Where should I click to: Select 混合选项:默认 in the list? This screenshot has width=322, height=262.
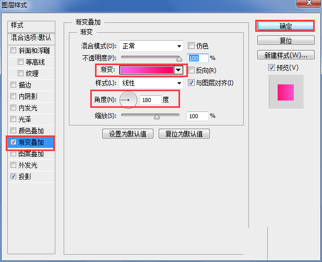pyautogui.click(x=31, y=38)
